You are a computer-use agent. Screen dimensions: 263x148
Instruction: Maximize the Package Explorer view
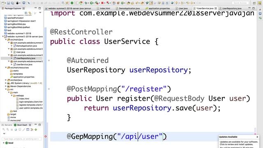[39, 8]
